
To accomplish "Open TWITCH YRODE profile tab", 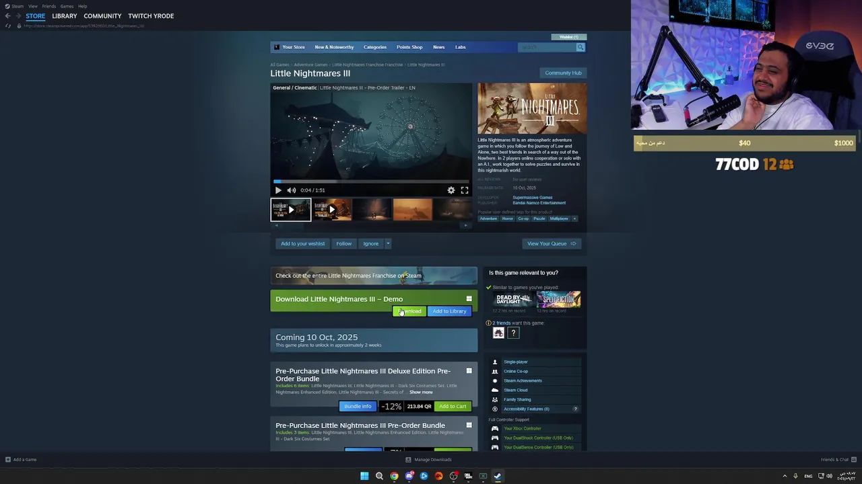I will [x=151, y=15].
